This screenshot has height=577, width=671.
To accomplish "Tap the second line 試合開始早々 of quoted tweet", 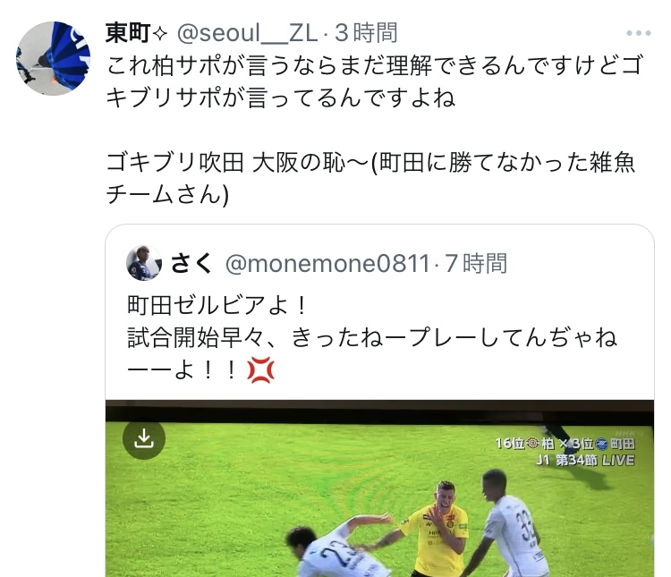I will (372, 338).
